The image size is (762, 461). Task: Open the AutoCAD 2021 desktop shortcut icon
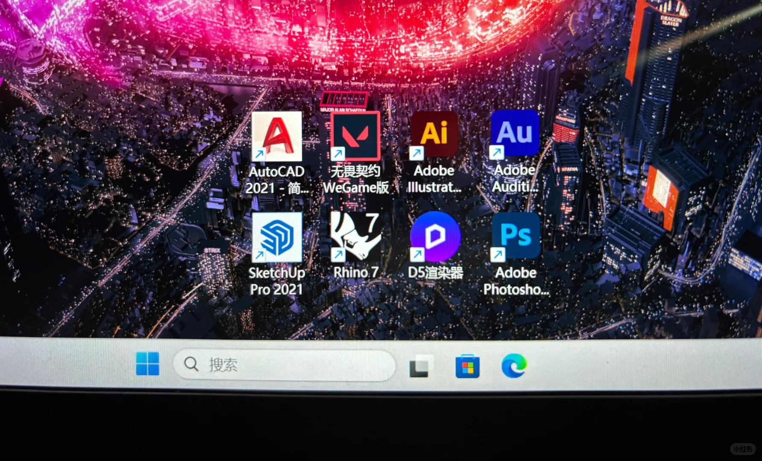point(276,136)
